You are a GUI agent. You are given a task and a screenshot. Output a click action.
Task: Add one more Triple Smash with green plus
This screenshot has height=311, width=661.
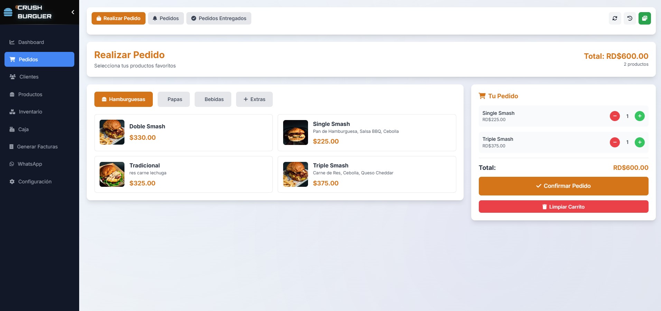point(640,142)
